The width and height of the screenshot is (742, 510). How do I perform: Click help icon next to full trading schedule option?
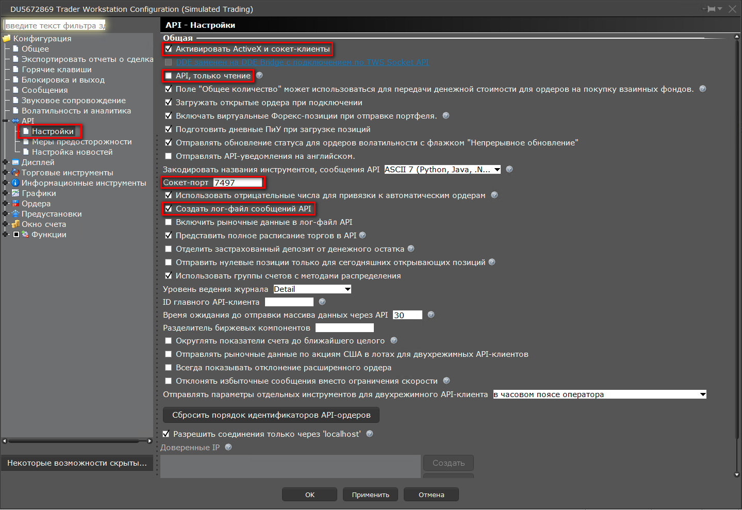click(362, 235)
